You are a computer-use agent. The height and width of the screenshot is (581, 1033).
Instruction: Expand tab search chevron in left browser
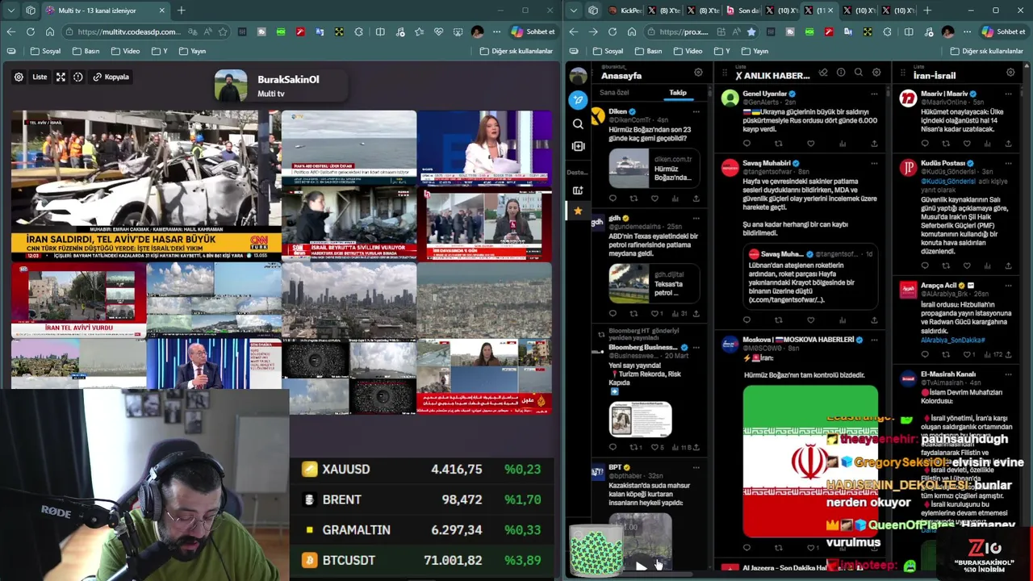tap(10, 10)
